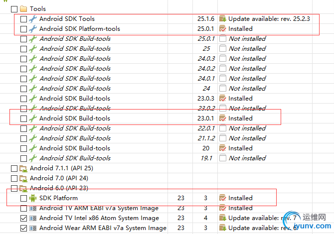Click the system image icon for Android Wear ARM
334x234 pixels.
pyautogui.click(x=33, y=228)
